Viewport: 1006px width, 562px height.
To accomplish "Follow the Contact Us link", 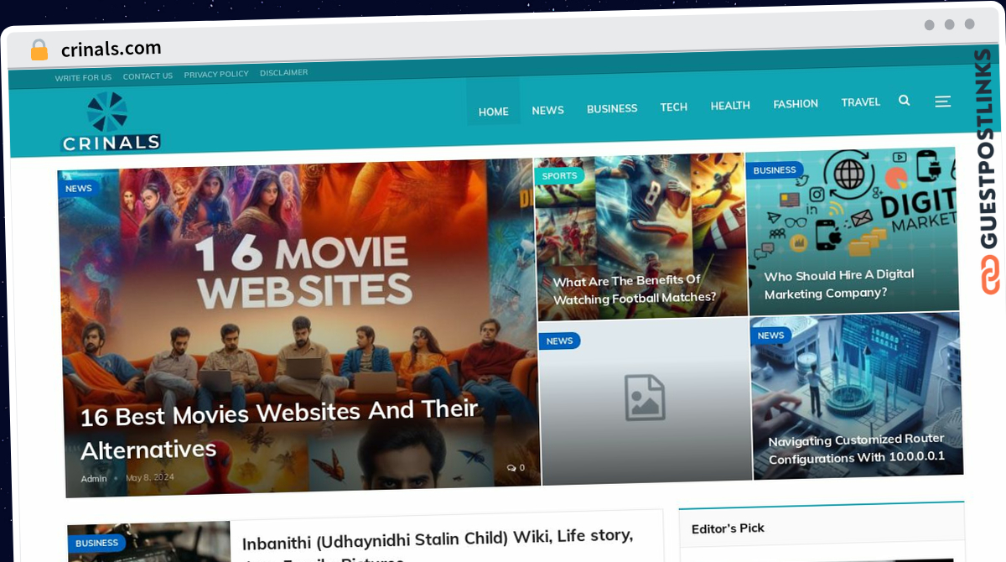I will pyautogui.click(x=148, y=76).
